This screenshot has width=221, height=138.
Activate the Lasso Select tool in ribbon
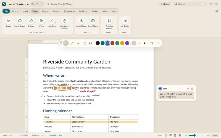(20, 23)
